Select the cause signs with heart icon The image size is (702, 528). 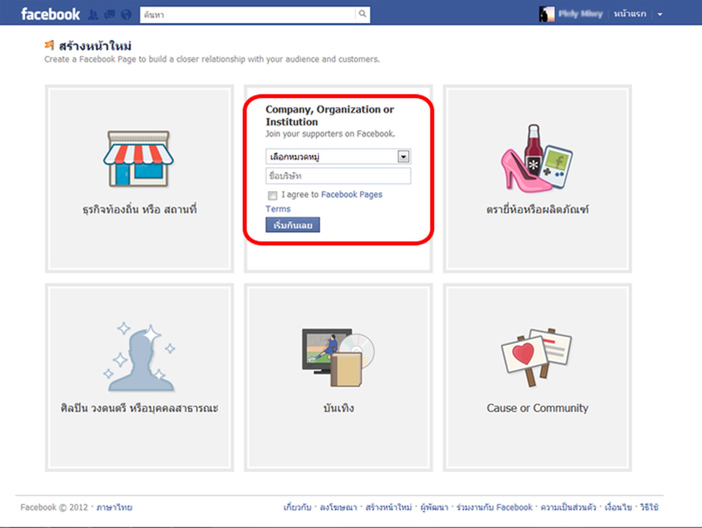click(x=536, y=357)
